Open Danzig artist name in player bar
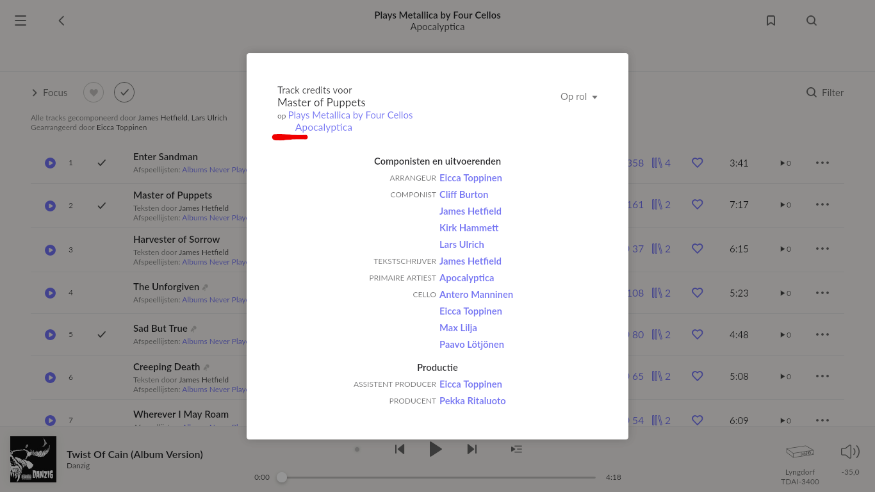This screenshot has height=492, width=875. tap(78, 466)
